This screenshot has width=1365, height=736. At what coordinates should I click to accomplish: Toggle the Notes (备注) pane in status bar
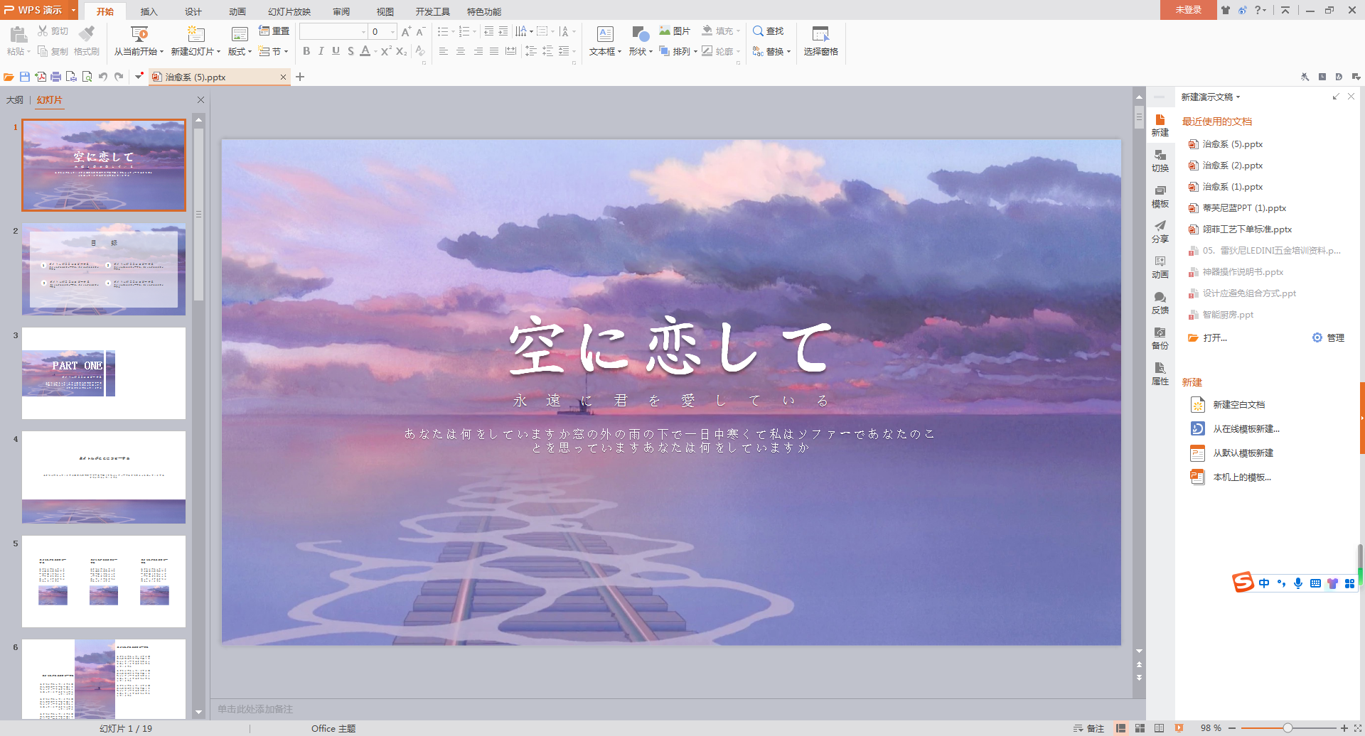click(1088, 728)
